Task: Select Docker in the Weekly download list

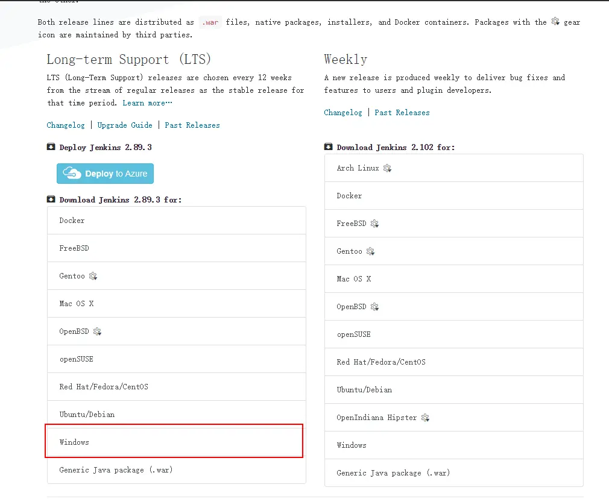Action: coord(453,196)
